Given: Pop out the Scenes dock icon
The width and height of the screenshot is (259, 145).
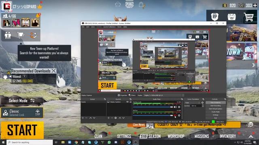Looking at the screenshot, I should pyautogui.click(x=105, y=99).
